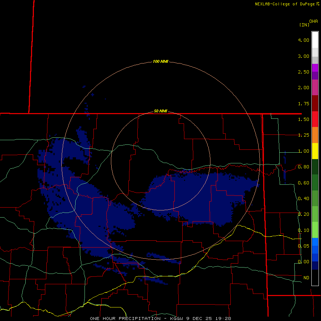Click the 19:20 timestamp

click(223, 319)
